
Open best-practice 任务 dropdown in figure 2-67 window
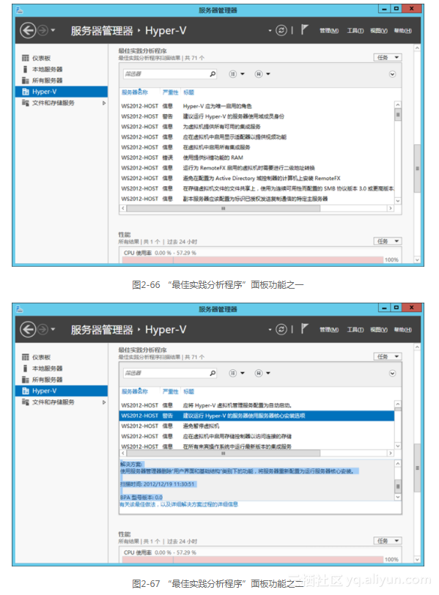(388, 356)
